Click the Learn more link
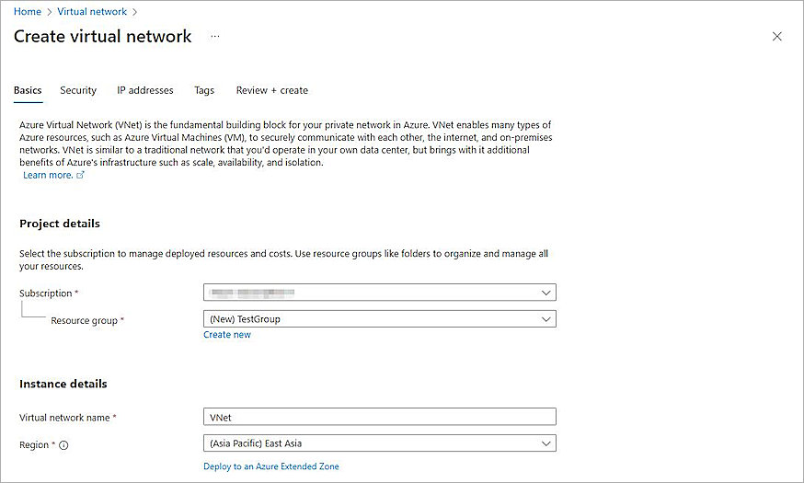This screenshot has width=804, height=483. (x=48, y=175)
